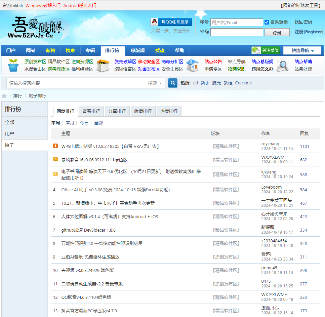Click the plant pot section icon

coord(13,65)
